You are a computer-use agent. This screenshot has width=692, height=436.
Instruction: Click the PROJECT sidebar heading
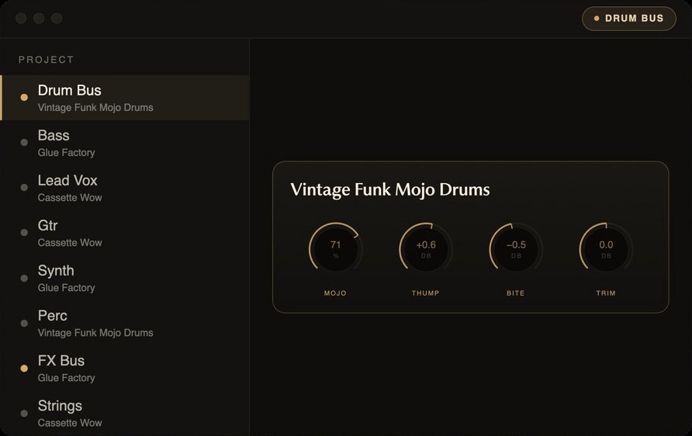46,60
